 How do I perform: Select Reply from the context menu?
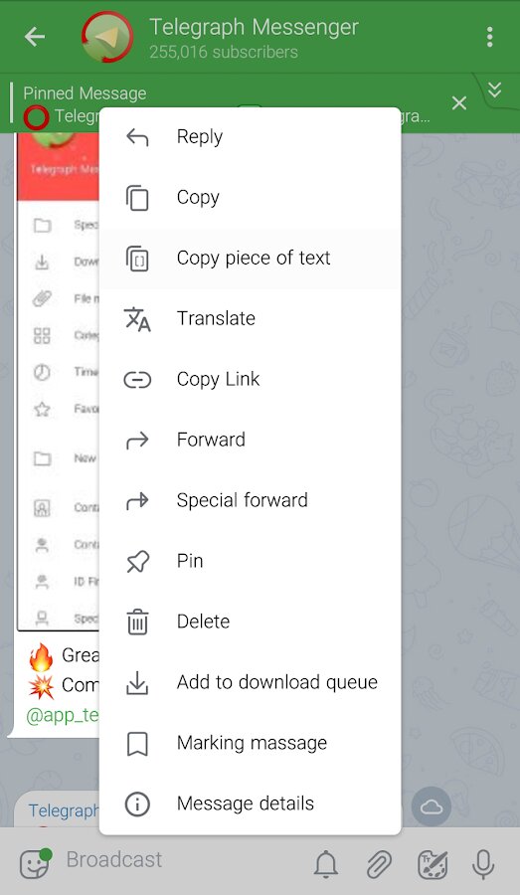[x=250, y=137]
